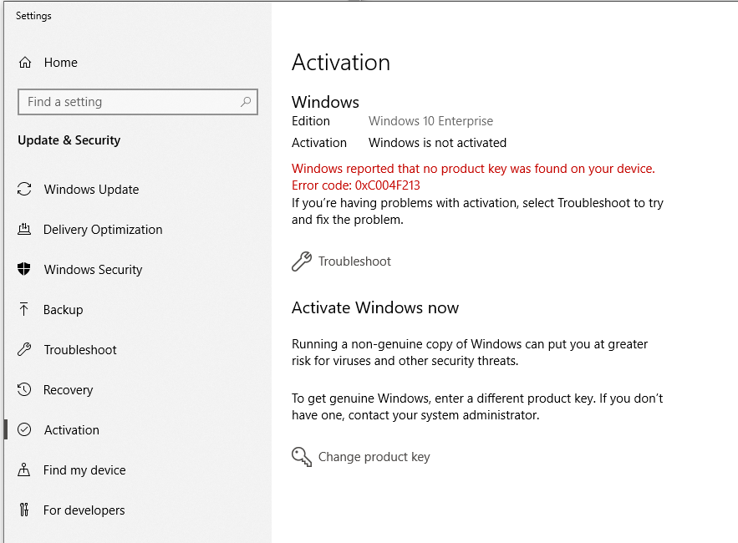Click the Windows Update refresh arrows icon
738x543 pixels.
tap(24, 189)
